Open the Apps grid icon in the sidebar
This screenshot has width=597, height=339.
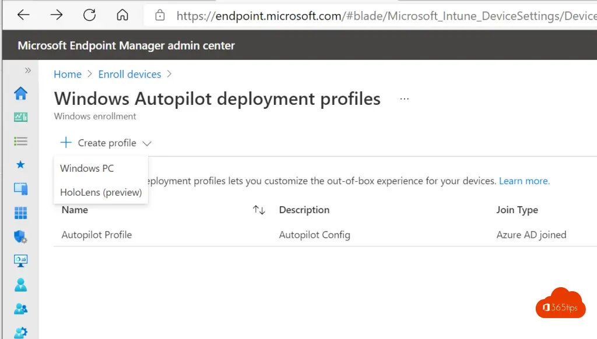pyautogui.click(x=20, y=213)
